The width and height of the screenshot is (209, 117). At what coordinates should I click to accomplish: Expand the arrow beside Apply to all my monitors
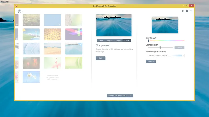[131, 95]
